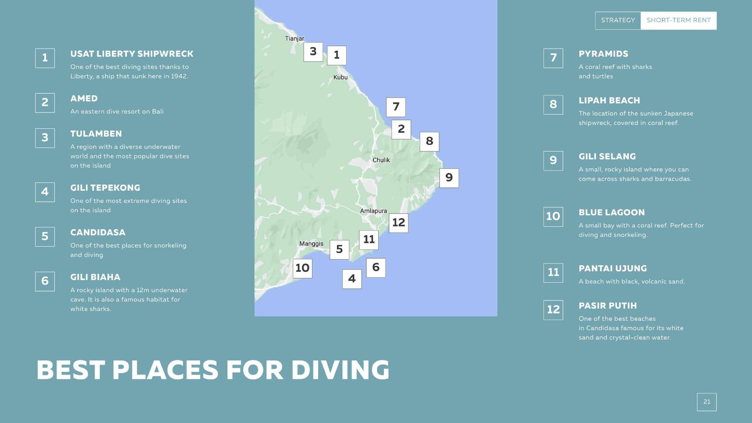Click the text 'A beach with black, volcanic sand.'

[x=632, y=281]
